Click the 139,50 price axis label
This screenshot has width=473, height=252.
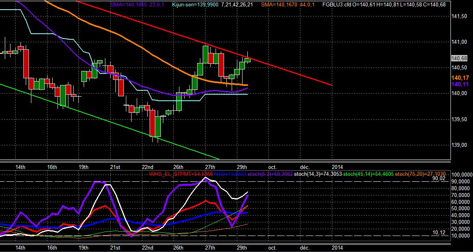[x=459, y=120]
